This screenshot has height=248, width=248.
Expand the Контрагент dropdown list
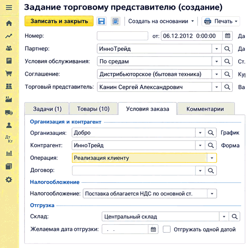point(200,145)
